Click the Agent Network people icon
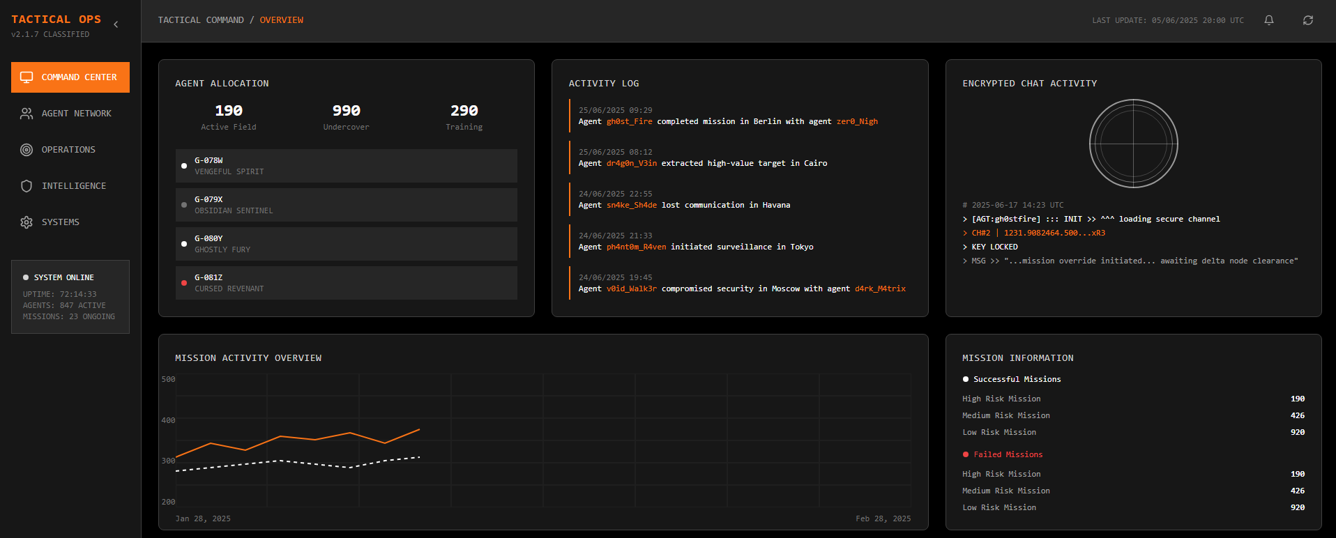 point(26,114)
